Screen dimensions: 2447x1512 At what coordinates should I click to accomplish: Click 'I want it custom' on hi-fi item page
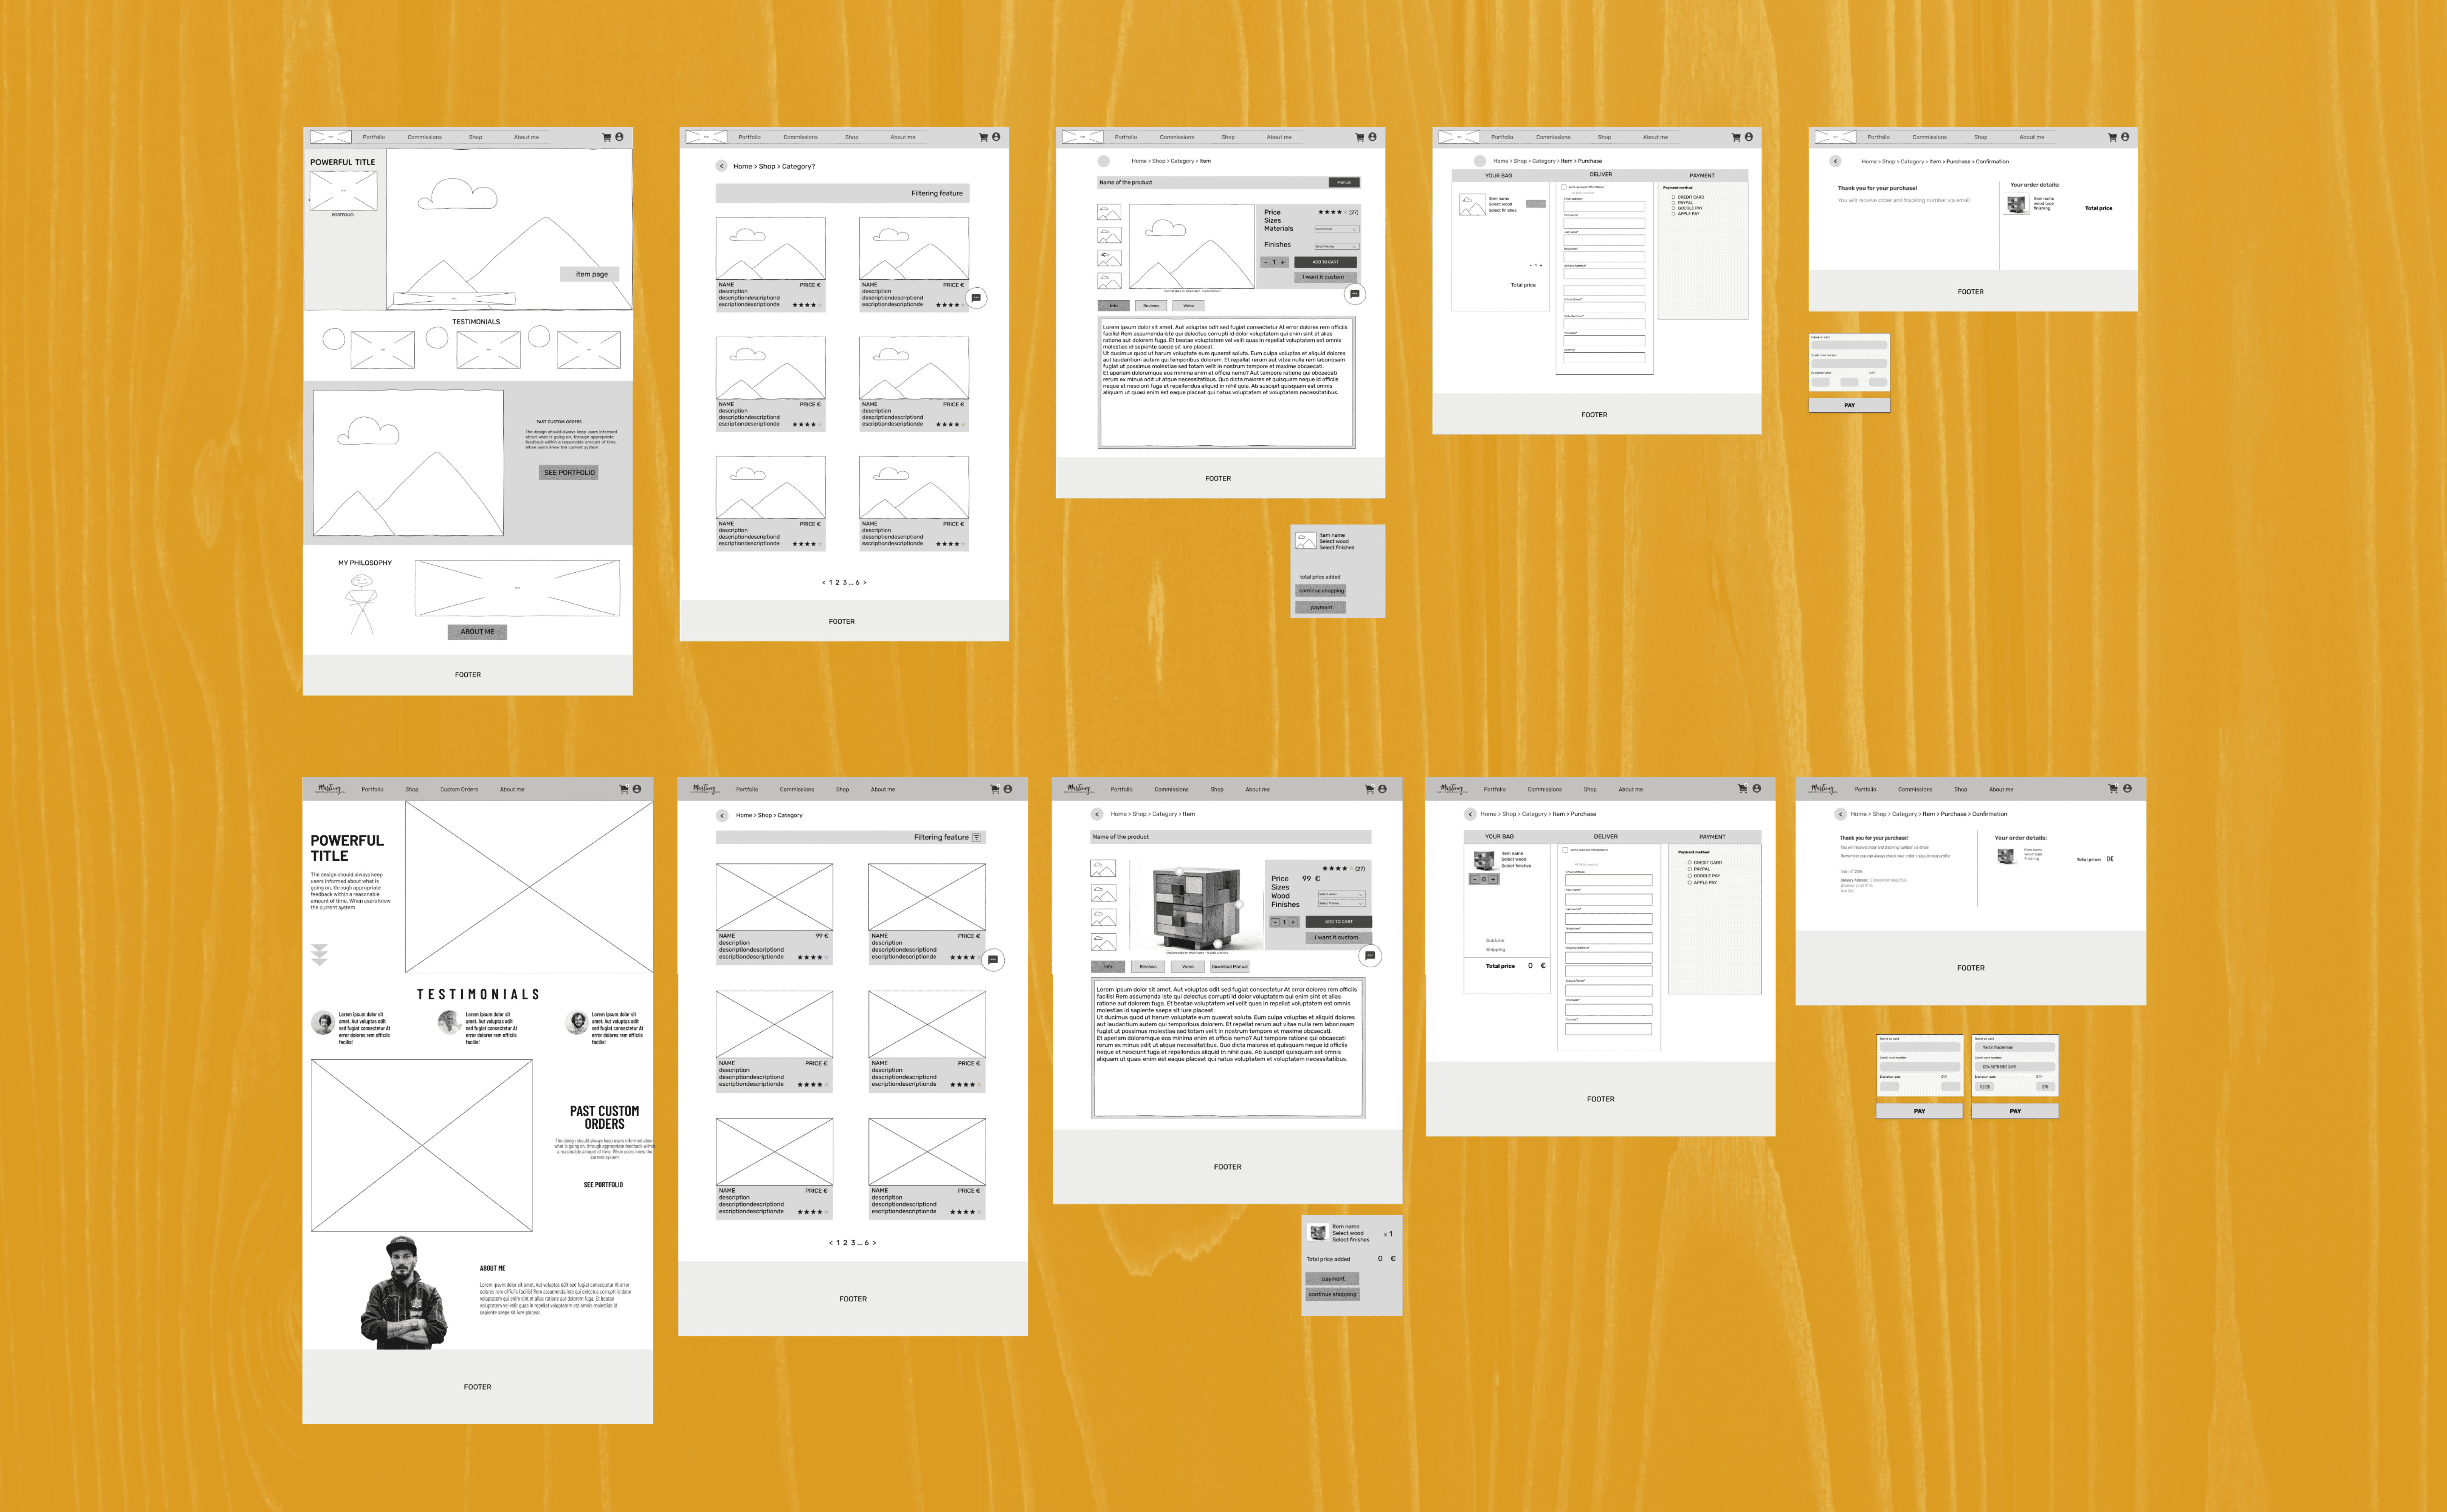1338,938
